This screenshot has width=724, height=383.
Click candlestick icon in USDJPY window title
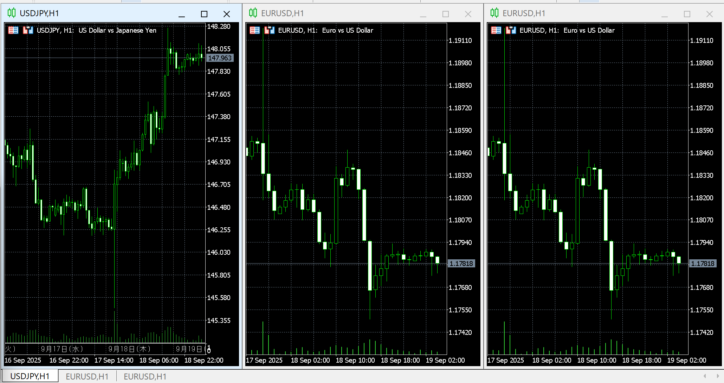[12, 13]
